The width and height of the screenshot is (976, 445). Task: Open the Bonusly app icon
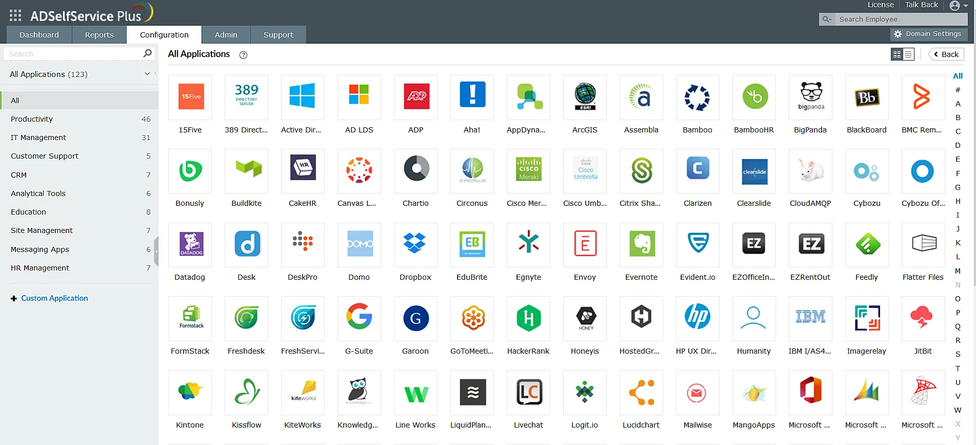pyautogui.click(x=190, y=170)
